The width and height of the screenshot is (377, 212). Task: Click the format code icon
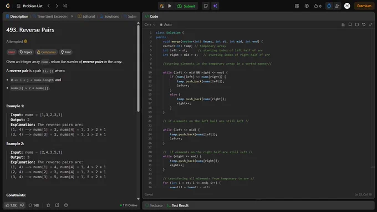coord(343,24)
